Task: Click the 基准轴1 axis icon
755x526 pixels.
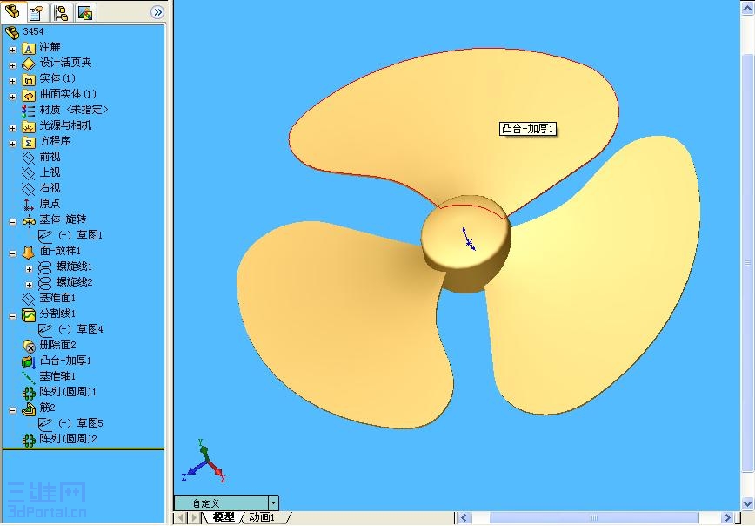Action: [29, 377]
